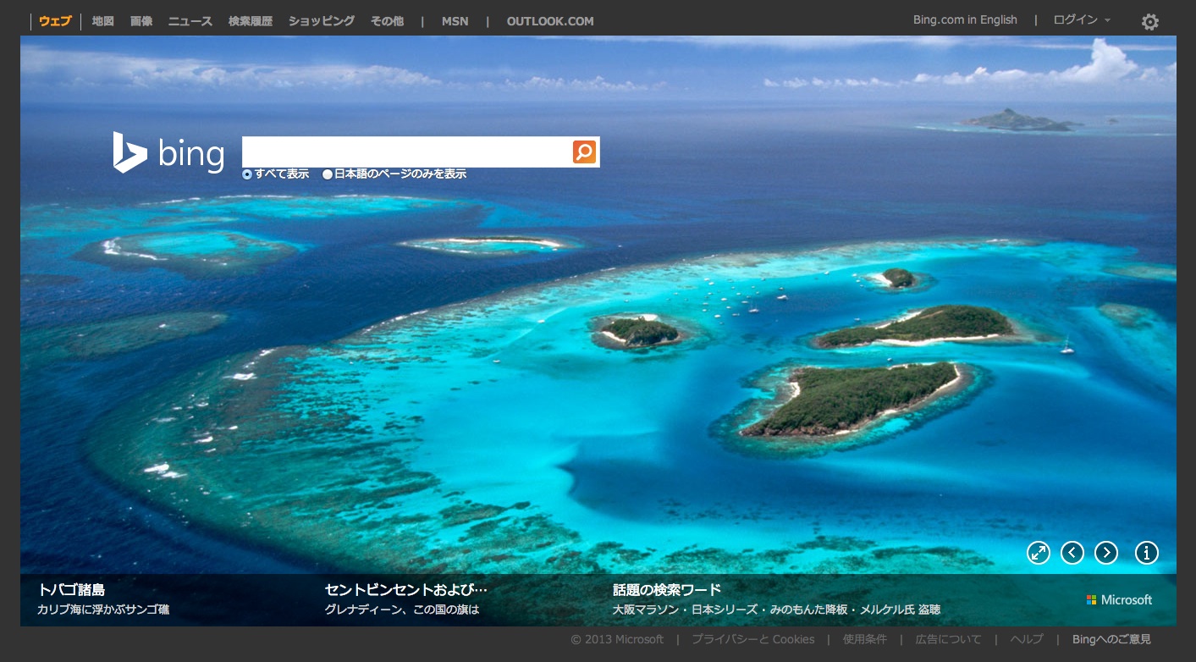Click the Microsoft logo
Image resolution: width=1196 pixels, height=662 pixels.
point(1119,599)
